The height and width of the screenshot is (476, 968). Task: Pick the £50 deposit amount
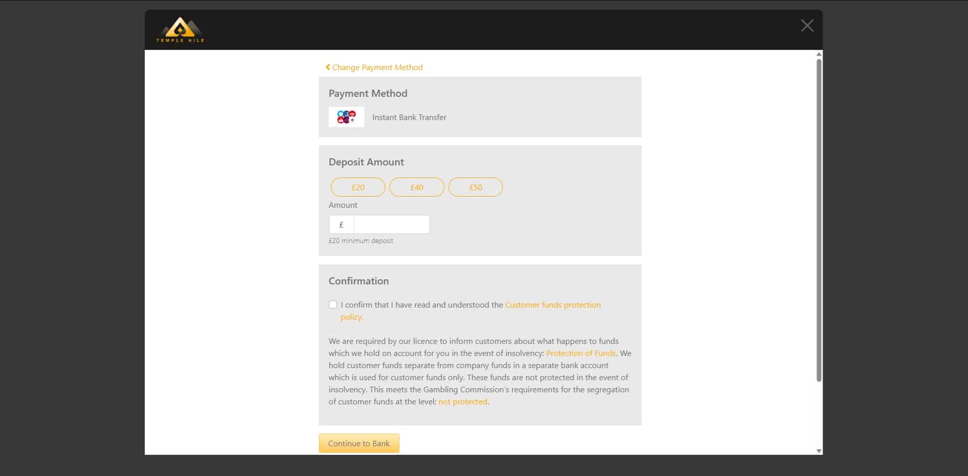[x=475, y=187]
